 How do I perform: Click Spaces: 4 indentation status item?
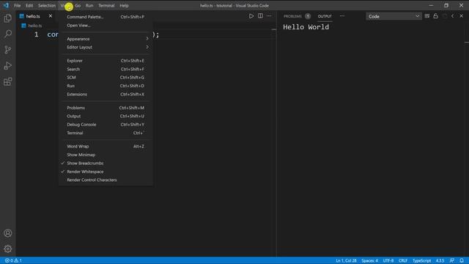pos(369,261)
